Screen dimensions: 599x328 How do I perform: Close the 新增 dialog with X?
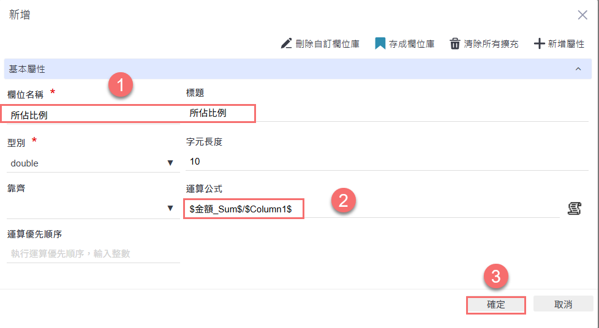click(x=582, y=15)
